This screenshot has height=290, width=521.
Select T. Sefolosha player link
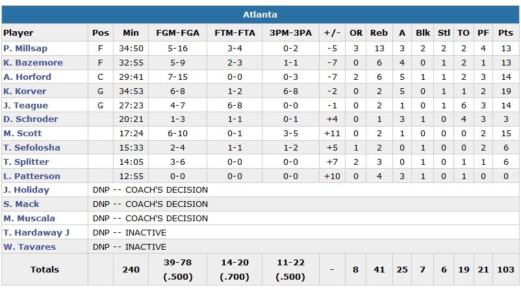coord(32,148)
